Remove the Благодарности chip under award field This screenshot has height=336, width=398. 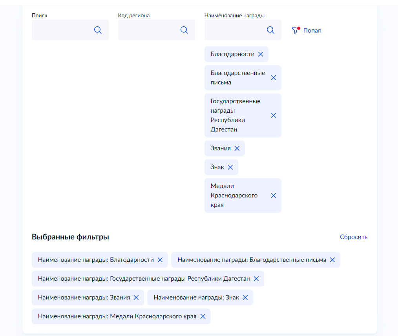click(x=261, y=54)
